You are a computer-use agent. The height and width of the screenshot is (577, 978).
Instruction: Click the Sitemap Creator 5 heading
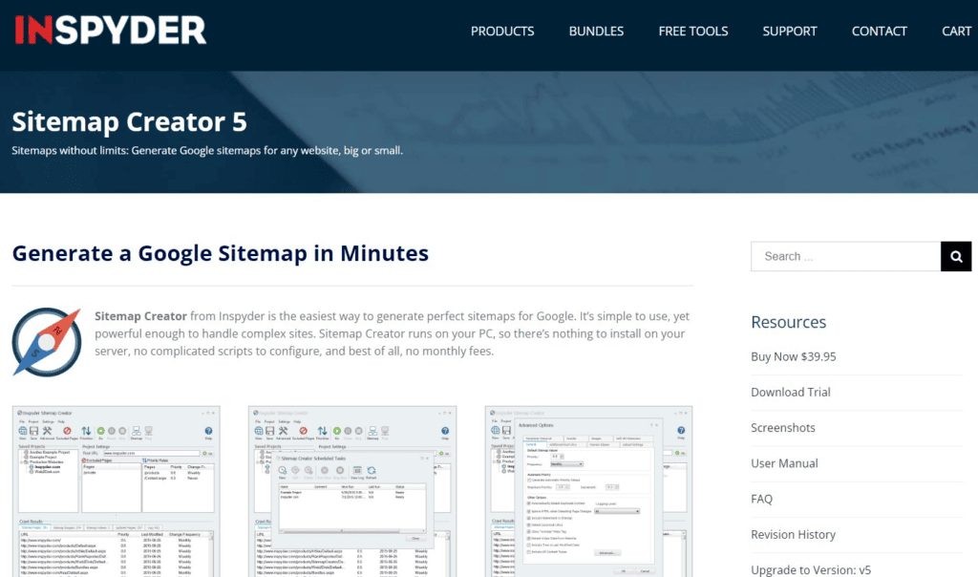coord(129,121)
